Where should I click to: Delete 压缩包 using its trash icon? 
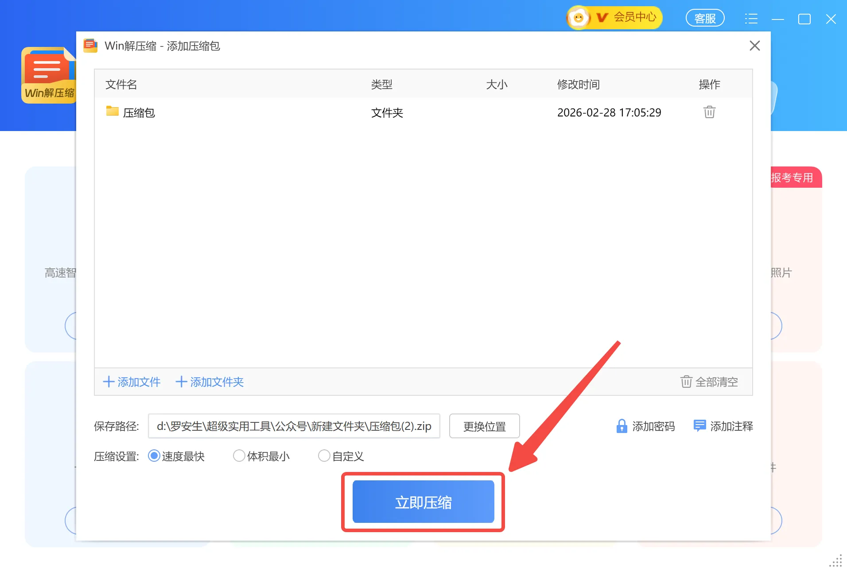709,112
